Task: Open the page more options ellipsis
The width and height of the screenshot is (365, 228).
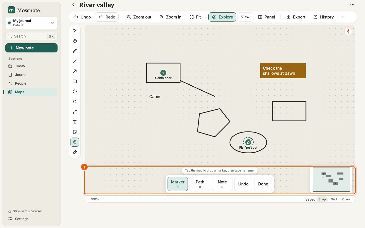Action: pyautogui.click(x=352, y=5)
